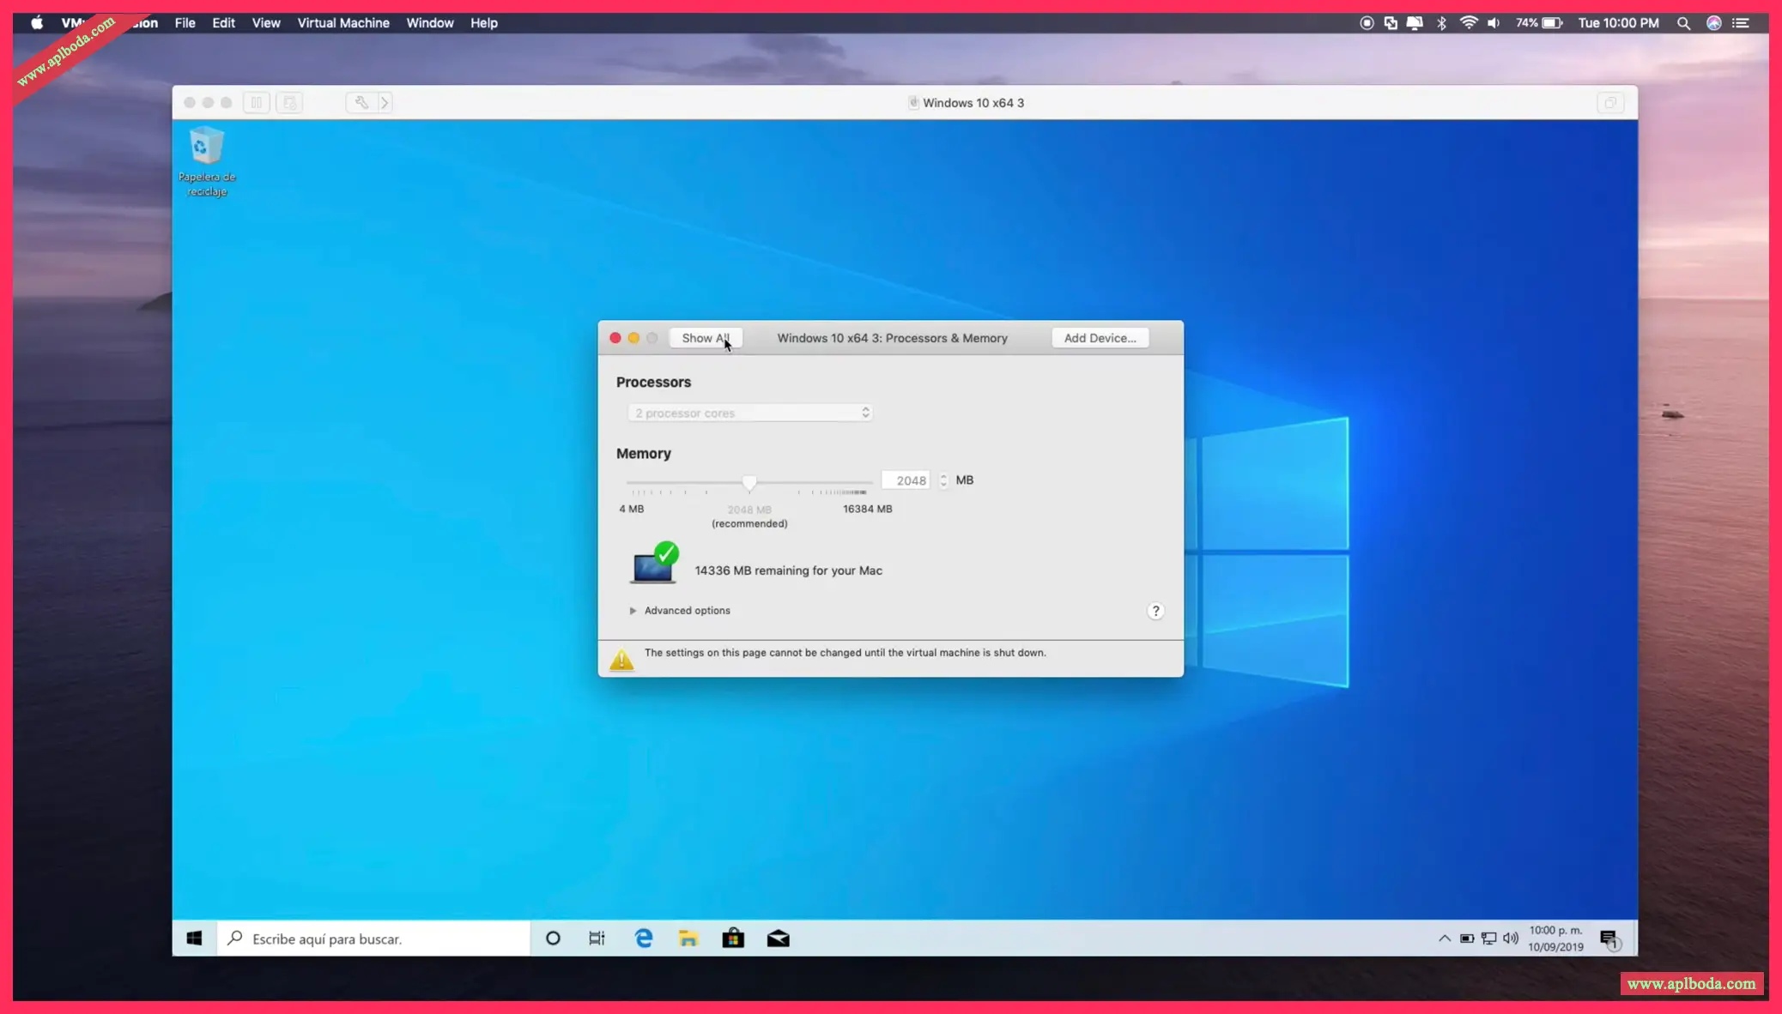This screenshot has width=1782, height=1014.
Task: Click the Add Device... button
Action: click(x=1100, y=338)
